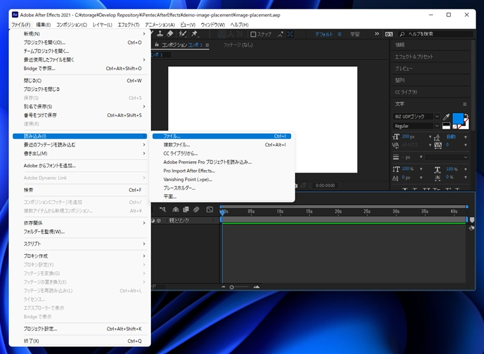Choose 複数ファイル... import option
484x354 pixels.
coord(222,145)
